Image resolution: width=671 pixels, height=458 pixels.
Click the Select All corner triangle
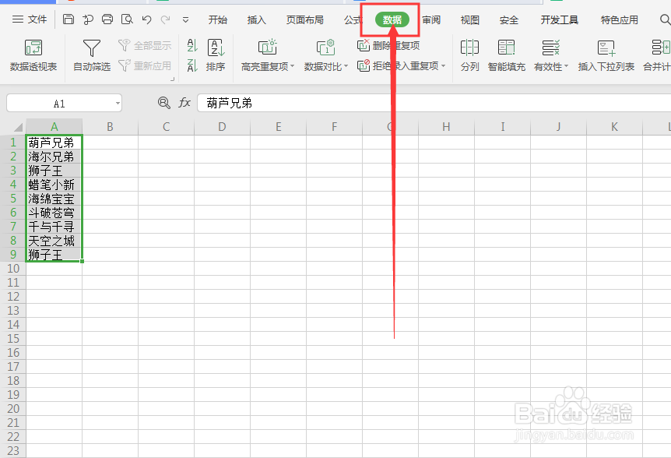[18, 127]
